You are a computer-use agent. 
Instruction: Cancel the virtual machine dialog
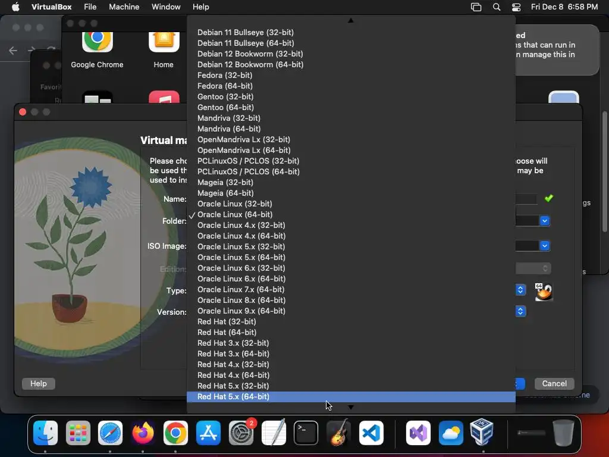(x=554, y=384)
